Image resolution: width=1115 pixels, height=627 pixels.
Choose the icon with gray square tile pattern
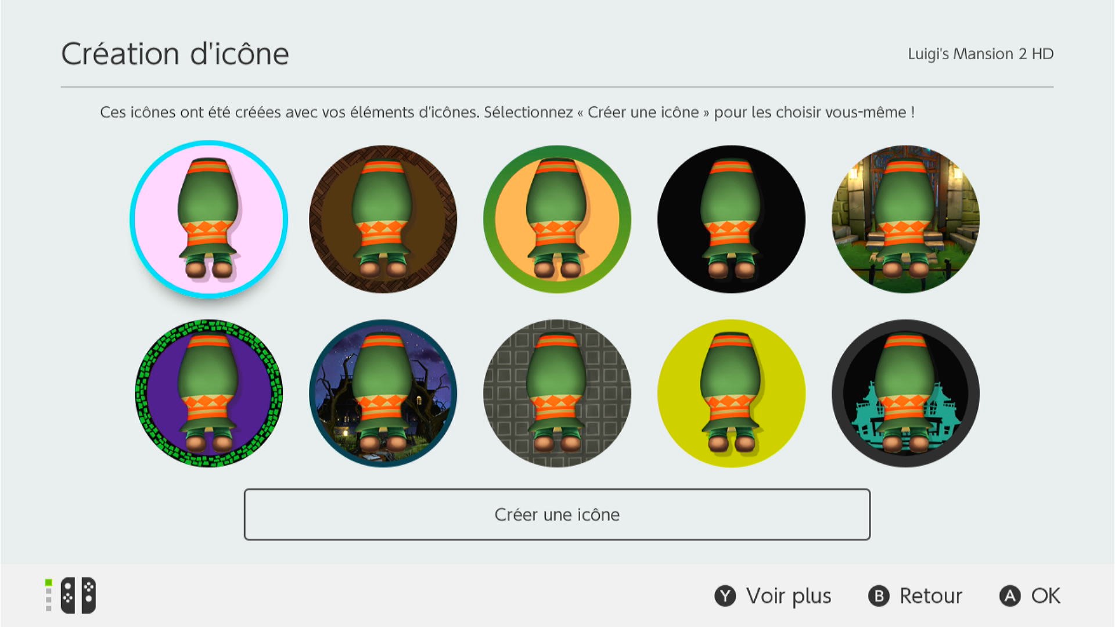(557, 394)
